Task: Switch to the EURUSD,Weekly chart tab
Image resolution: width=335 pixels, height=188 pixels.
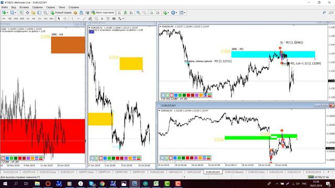Action: 234,172
